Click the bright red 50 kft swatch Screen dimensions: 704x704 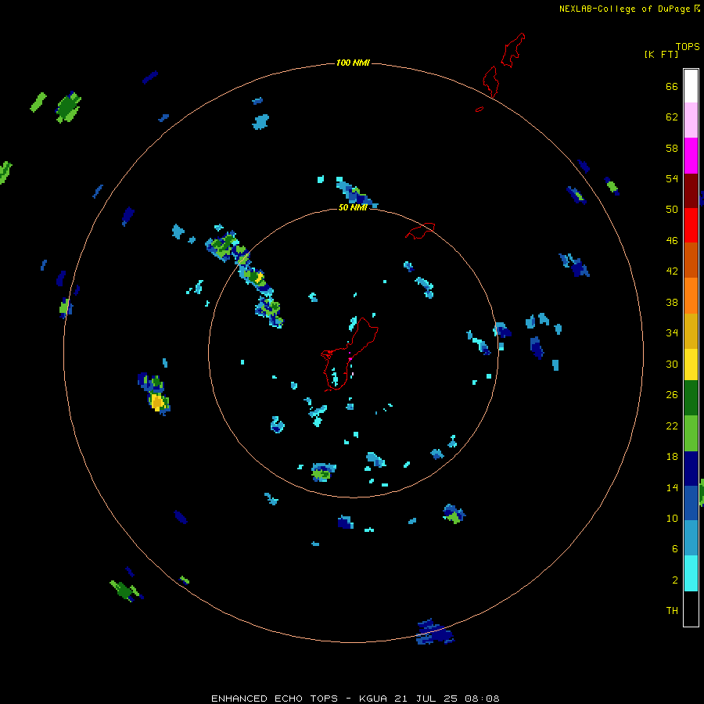(x=691, y=225)
